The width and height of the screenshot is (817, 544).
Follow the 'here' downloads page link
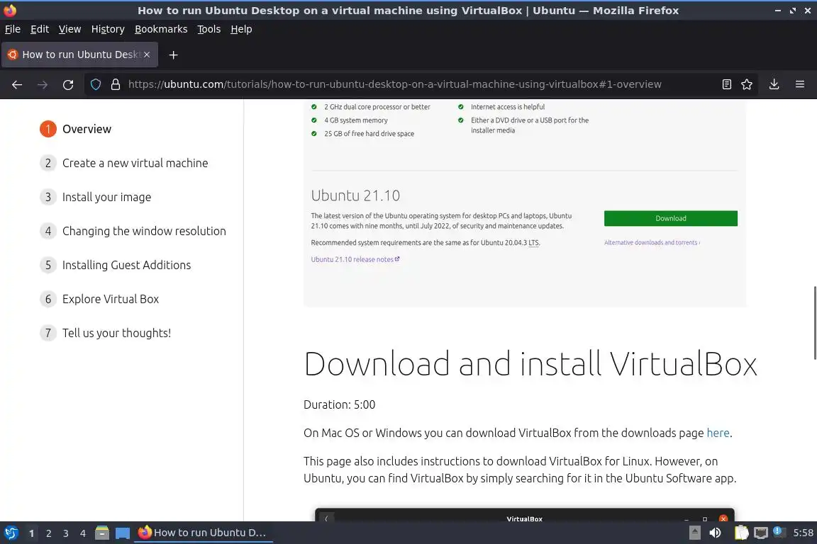tap(718, 433)
